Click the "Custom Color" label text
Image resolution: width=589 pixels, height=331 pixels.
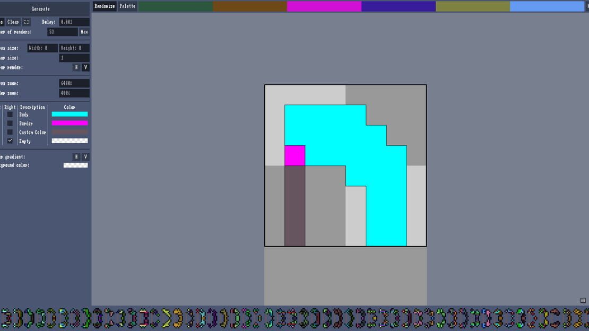click(x=33, y=132)
